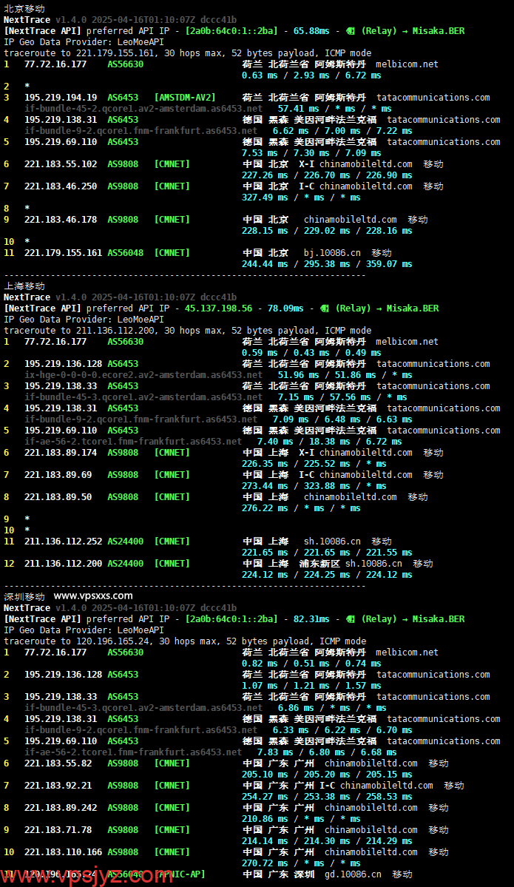
Task: Click hostname if-bundle-45-2.qcore1.av2-amsterdam.as6453.net
Action: [x=143, y=109]
